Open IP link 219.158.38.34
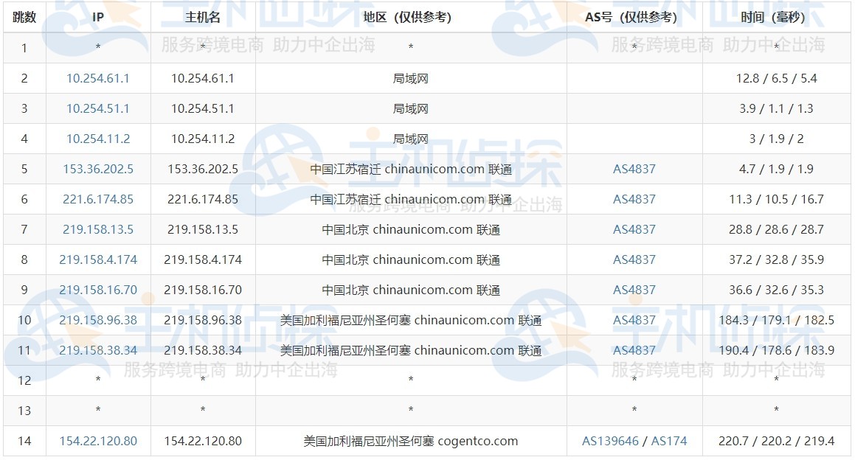855x460 pixels. point(98,350)
